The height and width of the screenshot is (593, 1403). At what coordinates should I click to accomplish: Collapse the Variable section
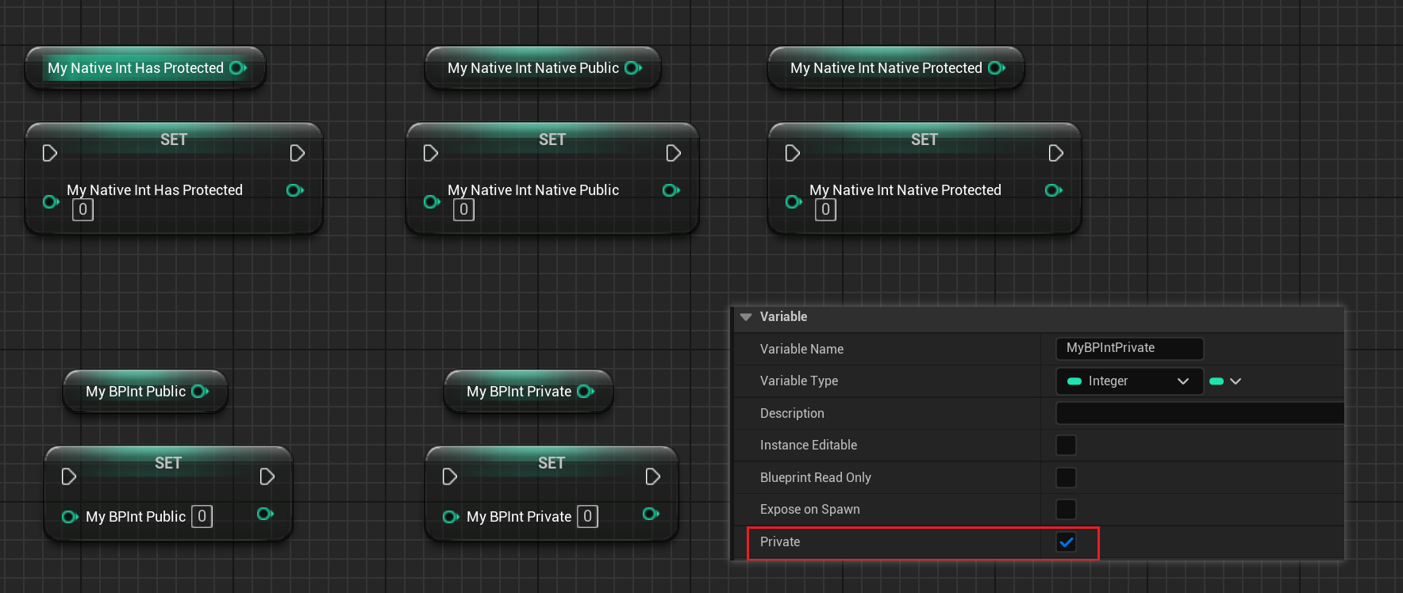pos(746,317)
